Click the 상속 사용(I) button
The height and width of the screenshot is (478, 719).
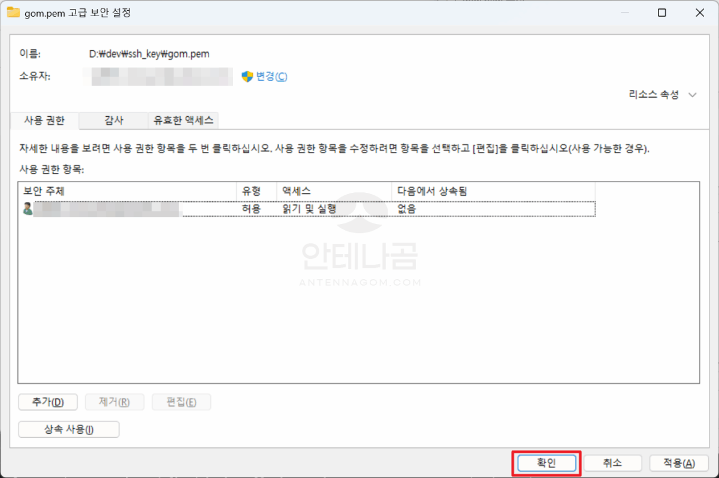pyautogui.click(x=69, y=429)
